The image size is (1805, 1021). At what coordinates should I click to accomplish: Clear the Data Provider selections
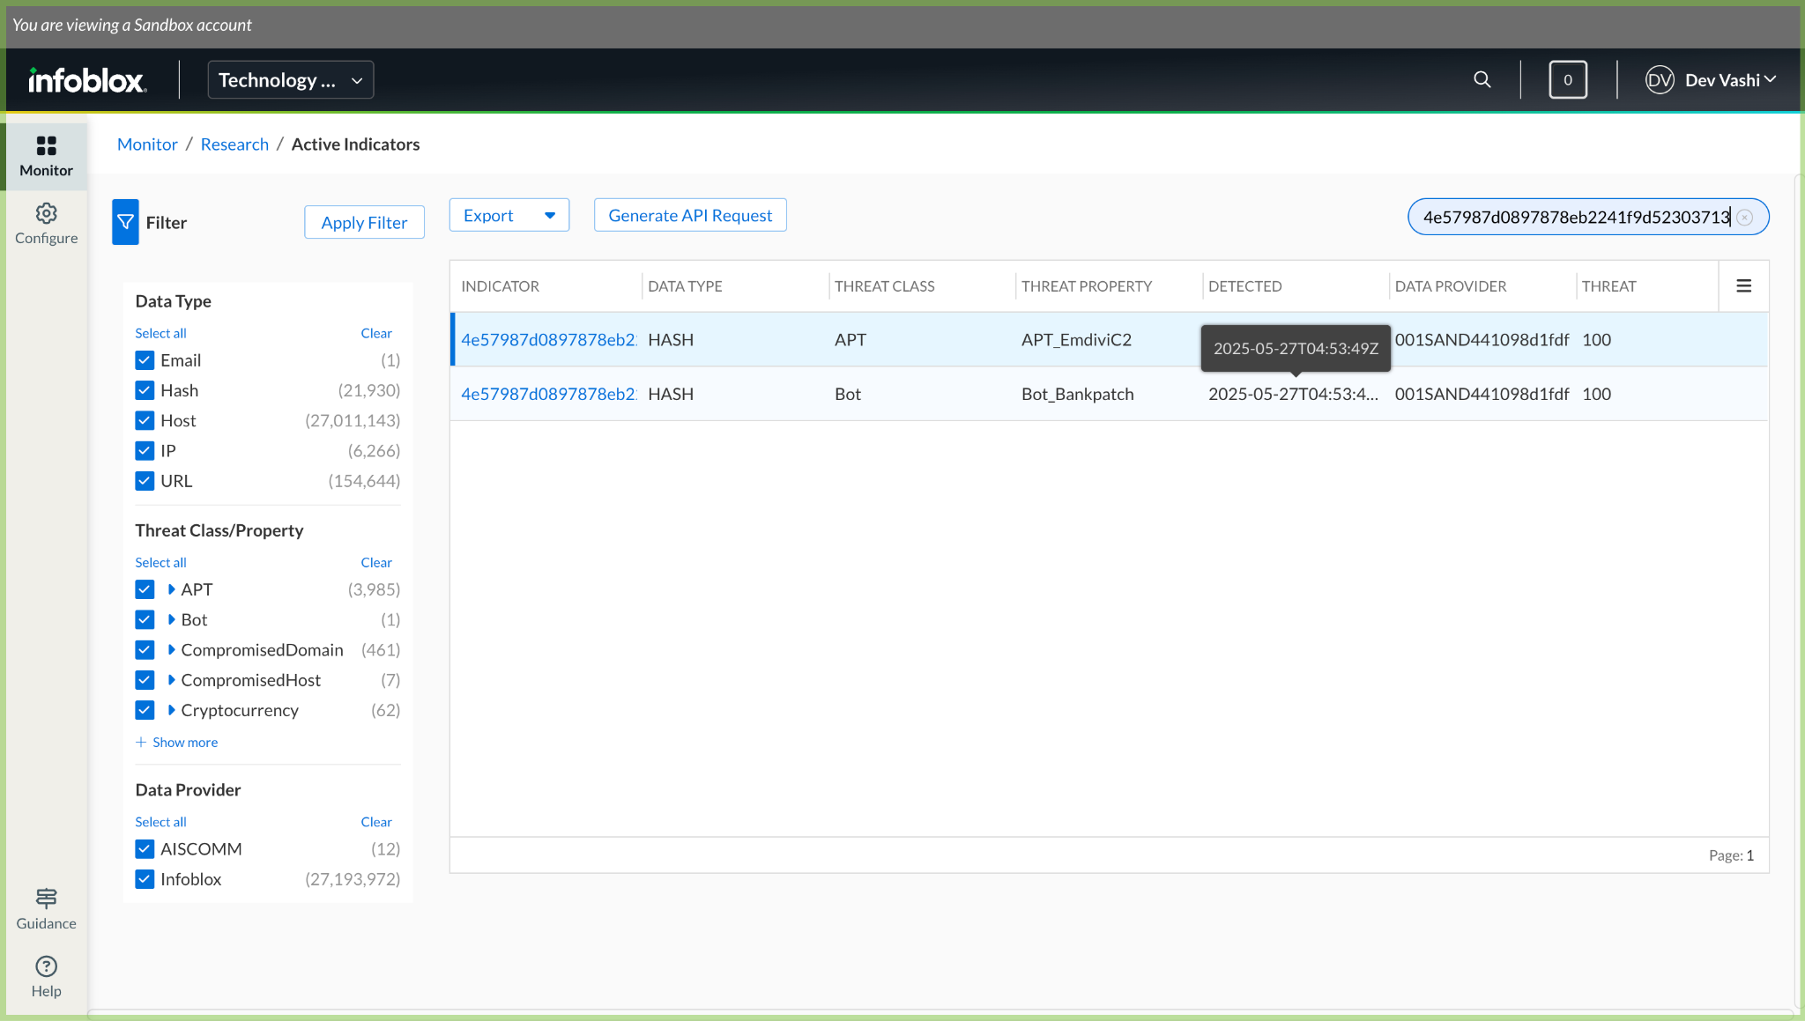[376, 822]
